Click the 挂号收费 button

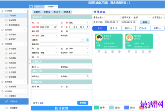(61, 108)
